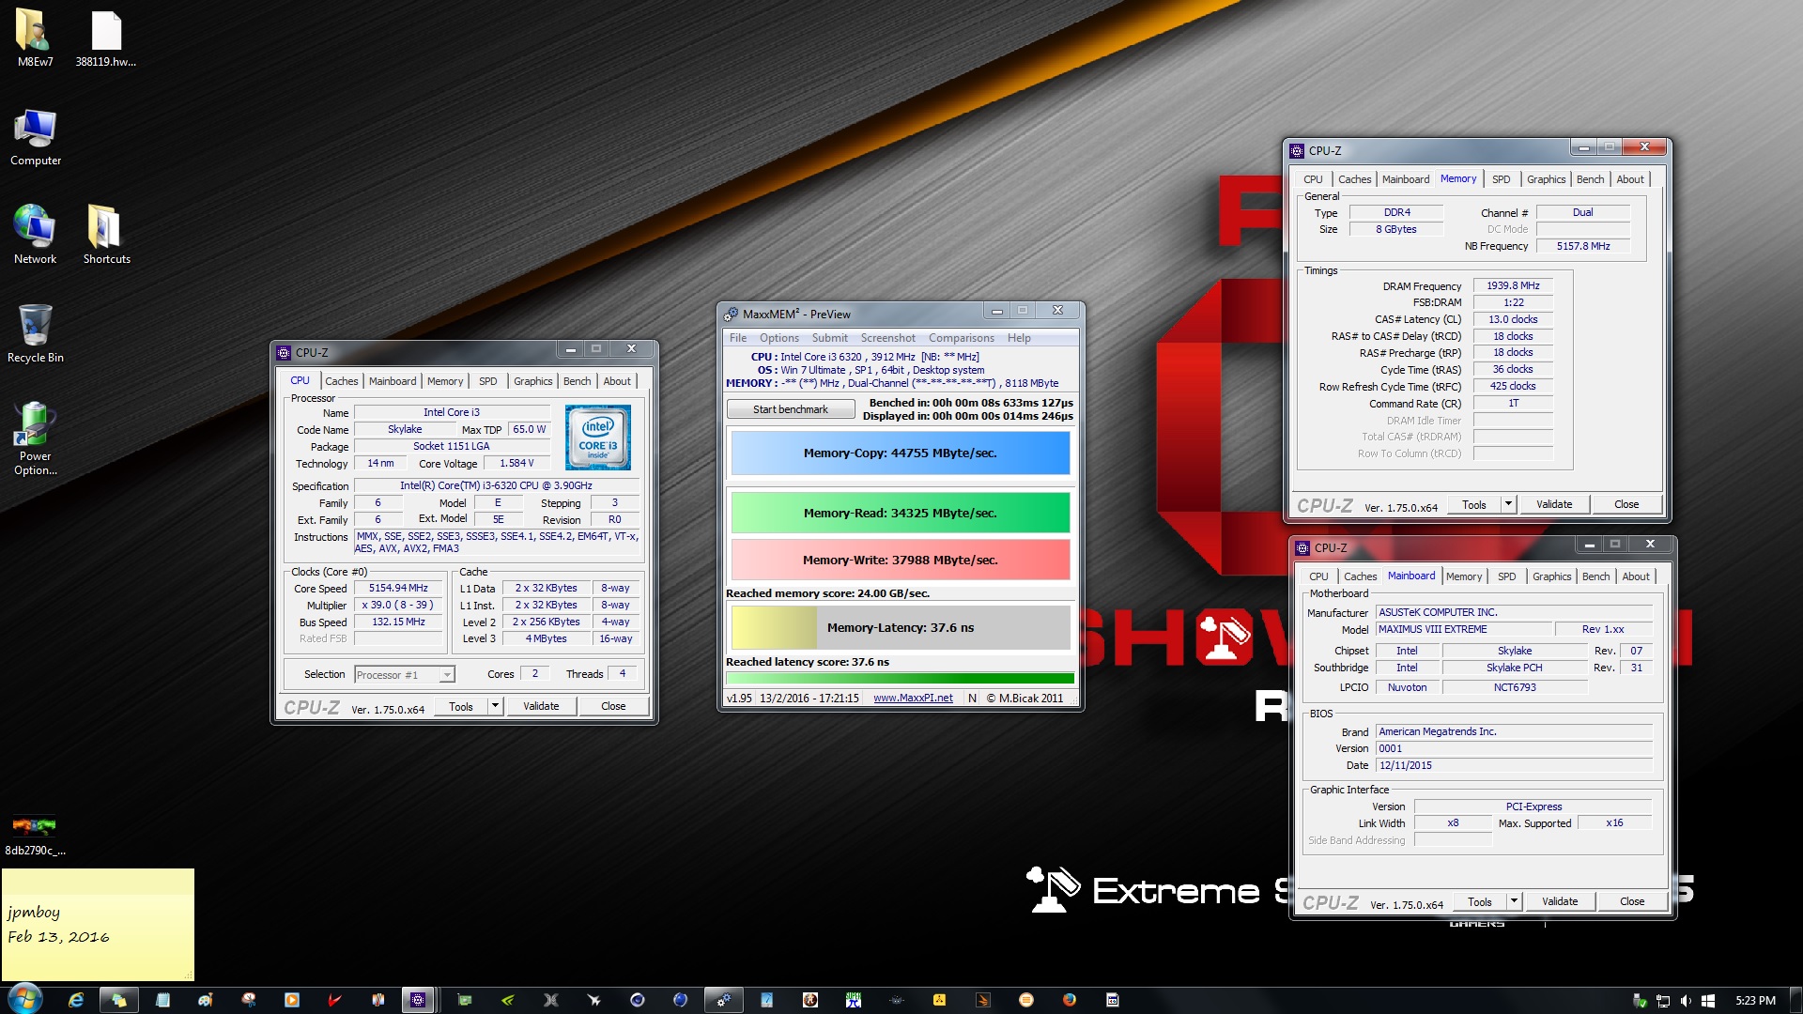The height and width of the screenshot is (1014, 1803).
Task: Open the Shortcuts folder
Action: click(106, 235)
